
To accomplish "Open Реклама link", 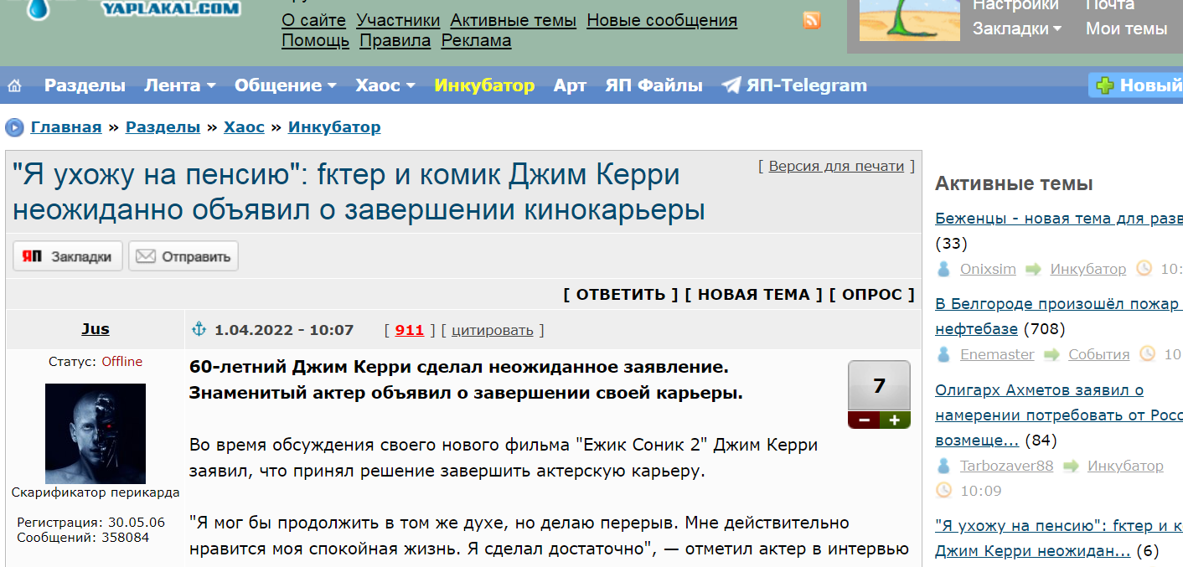I will (476, 40).
